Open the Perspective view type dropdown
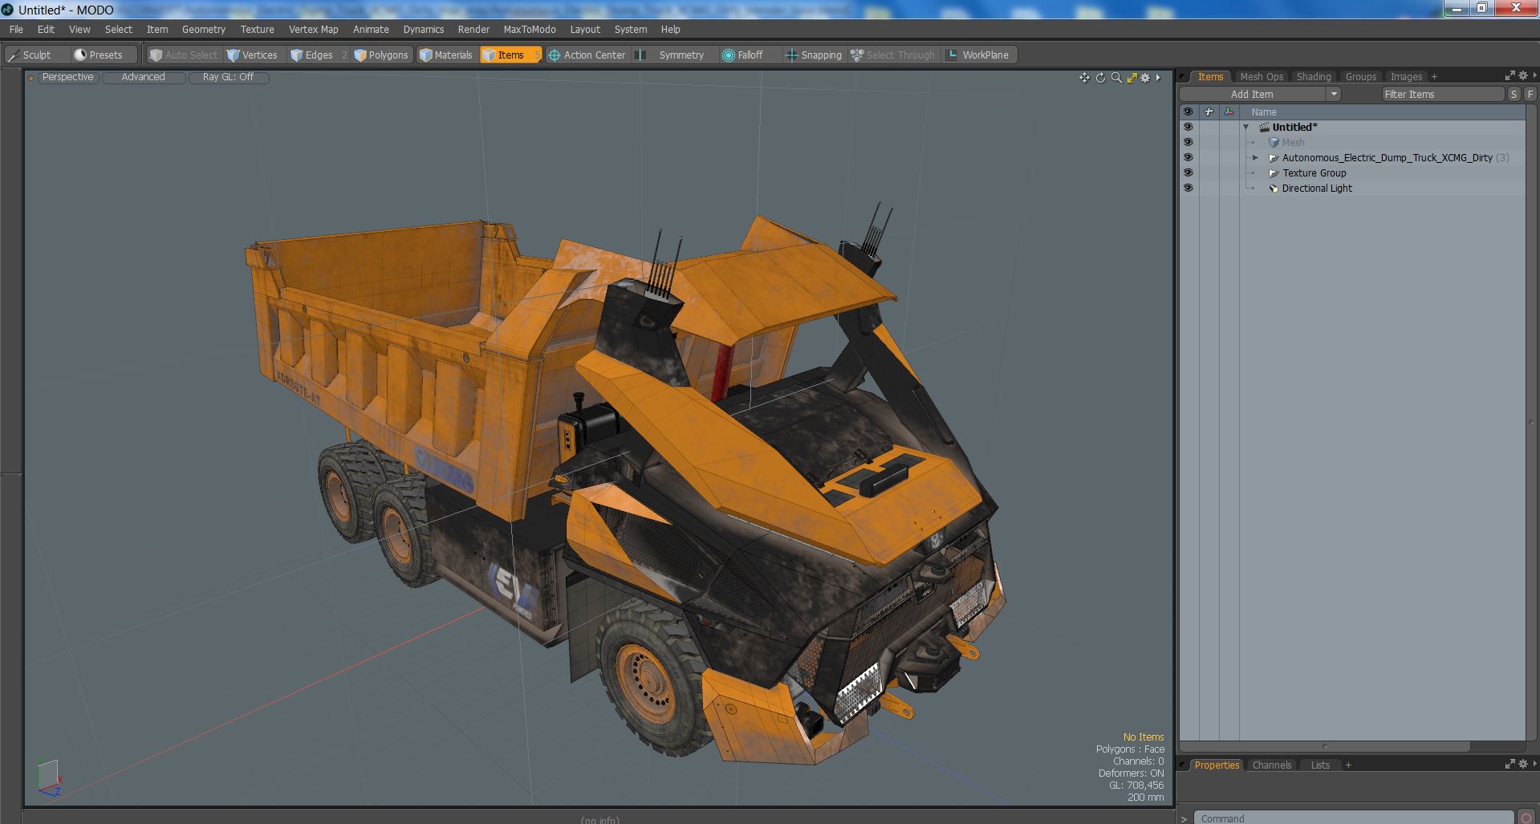Viewport: 1540px width, 824px height. coord(68,77)
